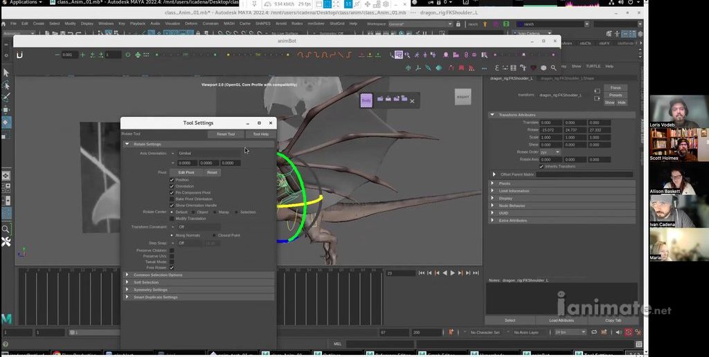Click the three-dots more icon in animBot
This screenshot has width=709, height=357.
click(x=484, y=68)
